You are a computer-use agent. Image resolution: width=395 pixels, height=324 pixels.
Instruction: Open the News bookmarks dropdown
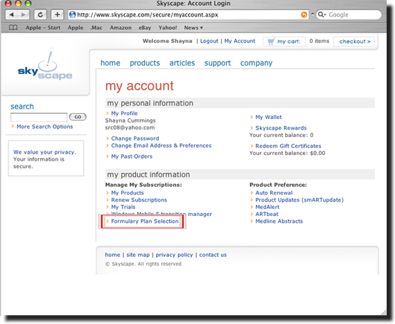pos(193,28)
